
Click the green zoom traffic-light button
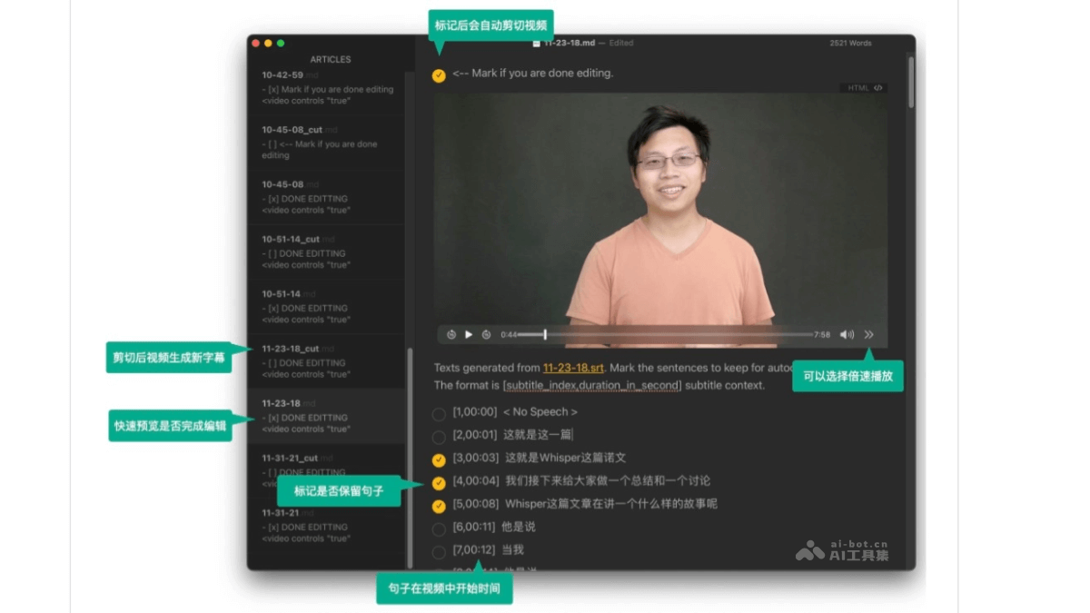[282, 43]
